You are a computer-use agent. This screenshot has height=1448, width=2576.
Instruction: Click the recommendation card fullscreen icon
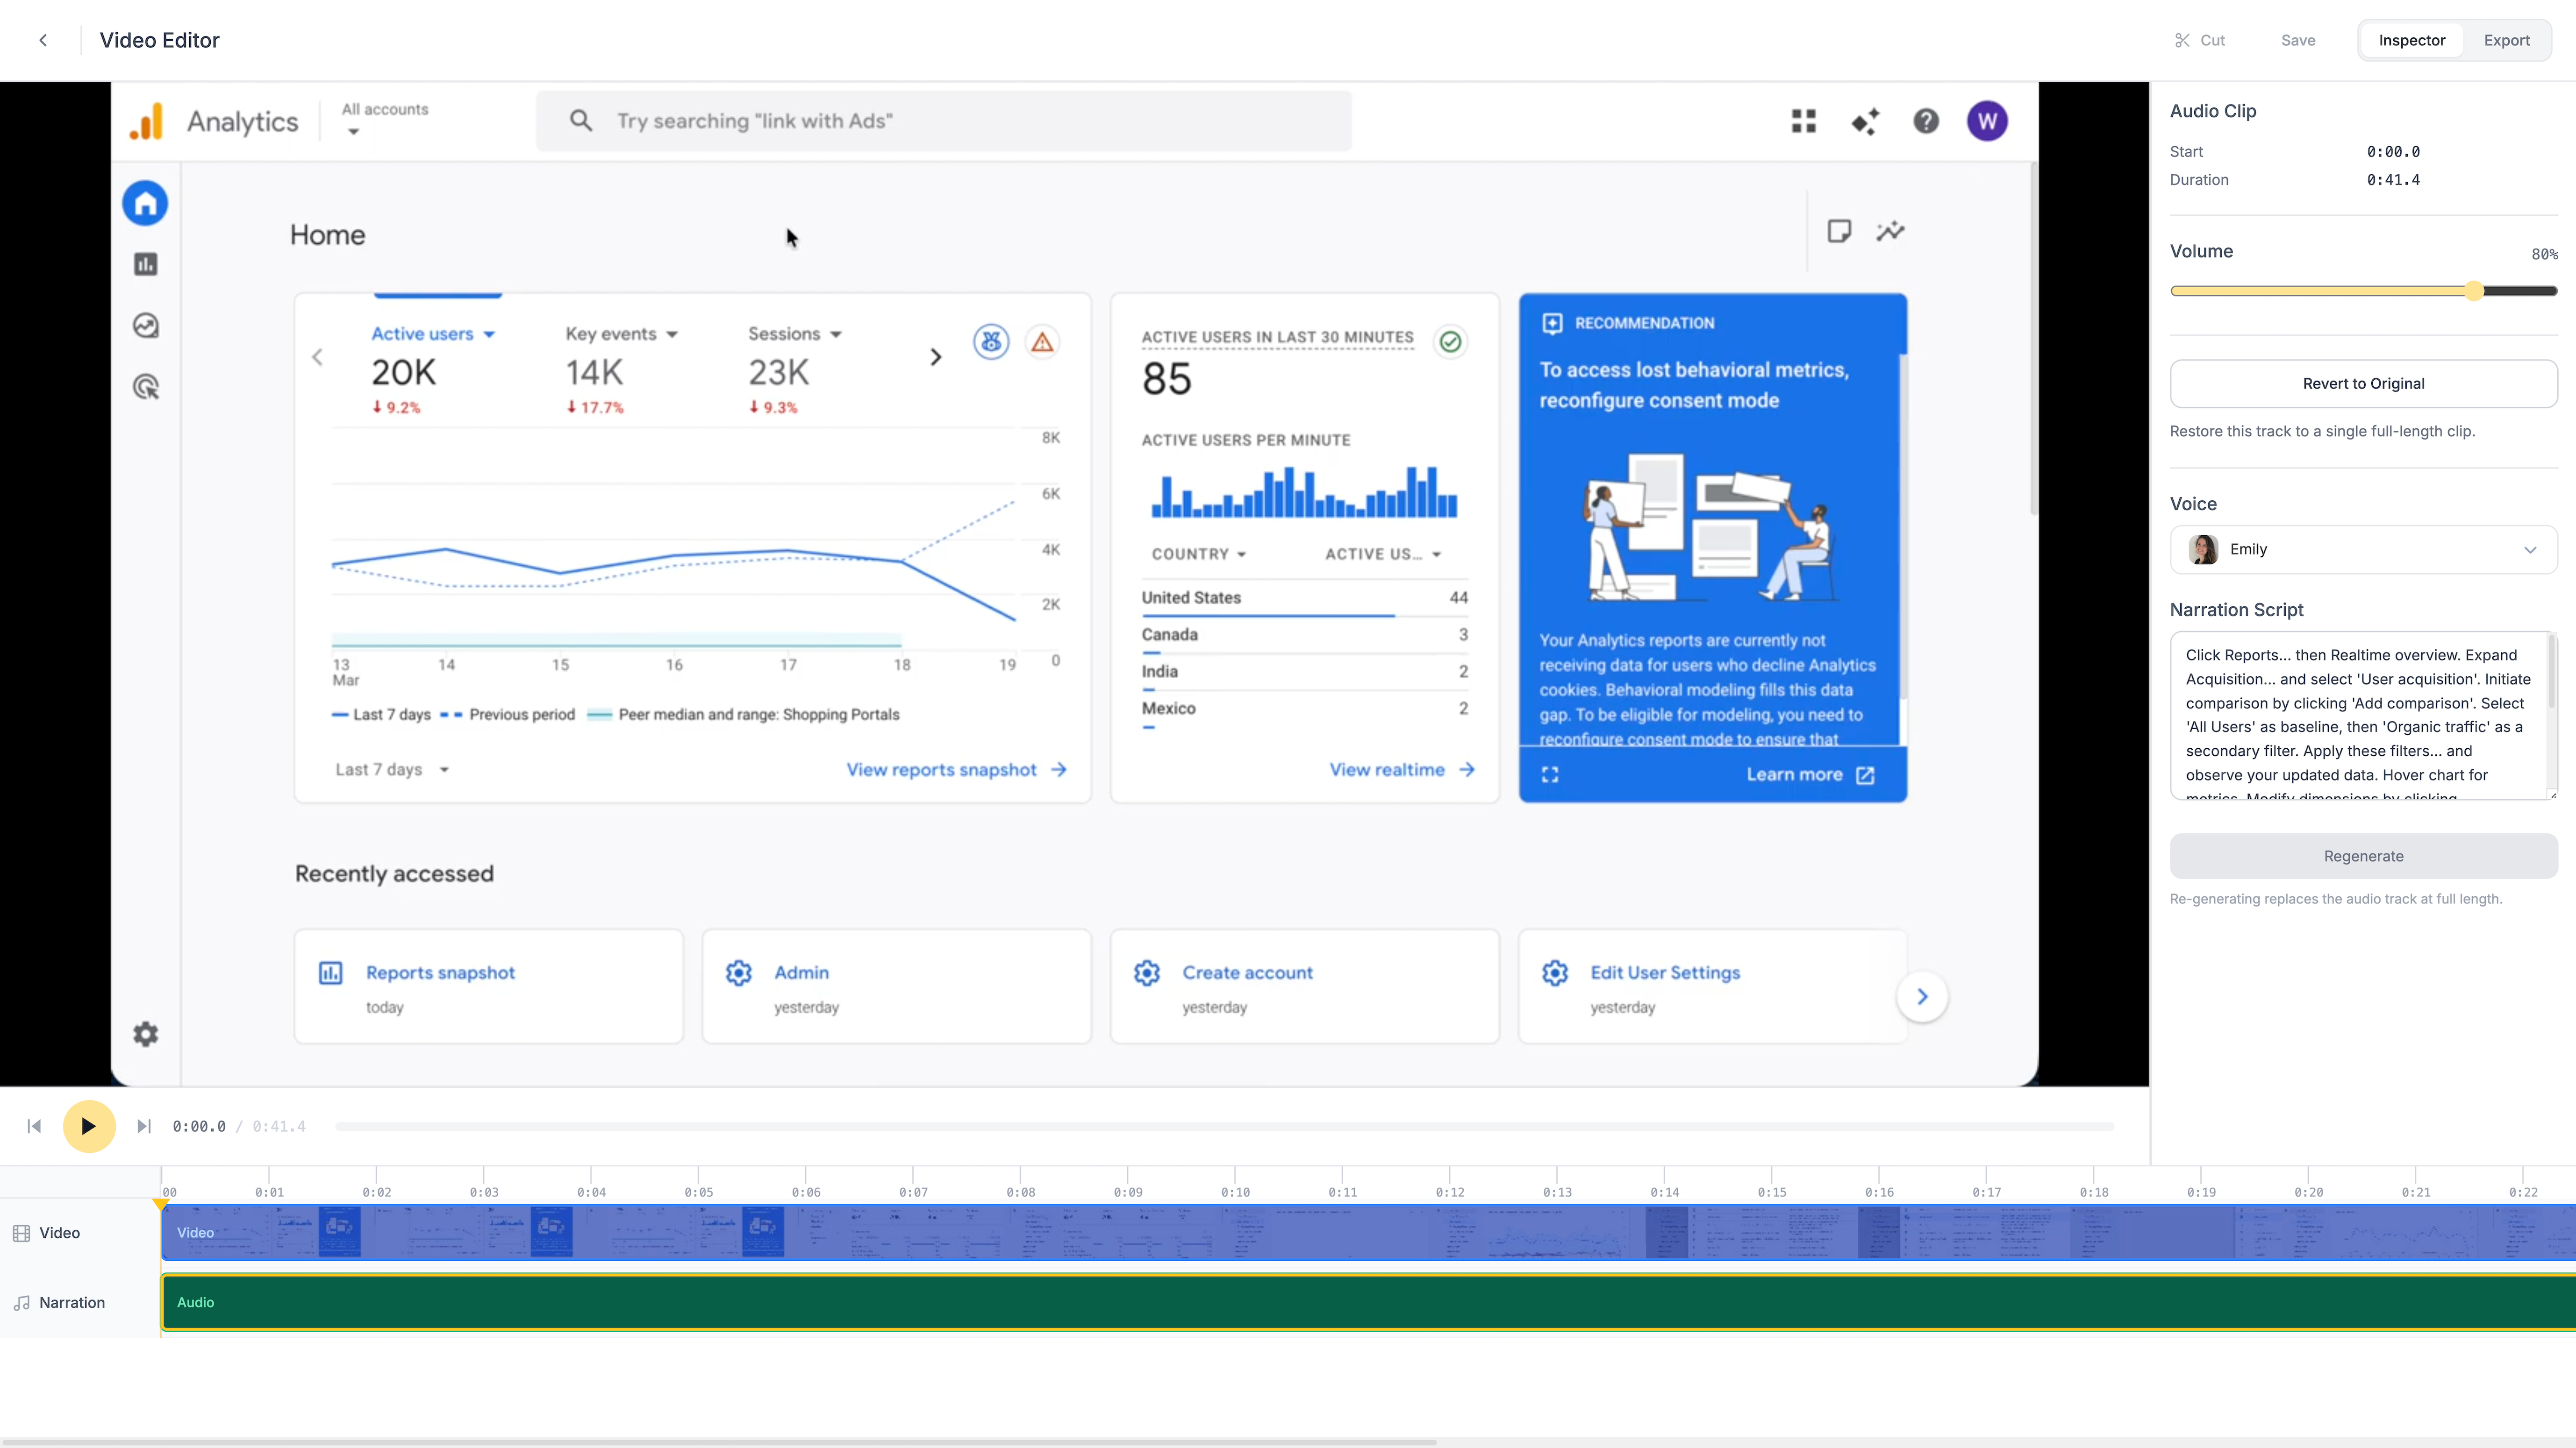point(1550,774)
